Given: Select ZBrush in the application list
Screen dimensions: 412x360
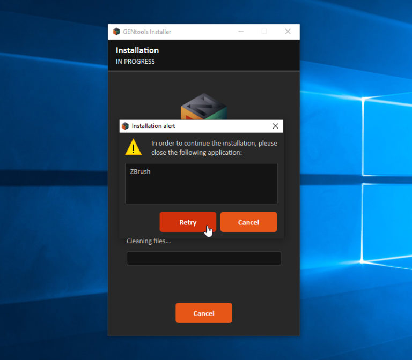Looking at the screenshot, I should pos(141,171).
